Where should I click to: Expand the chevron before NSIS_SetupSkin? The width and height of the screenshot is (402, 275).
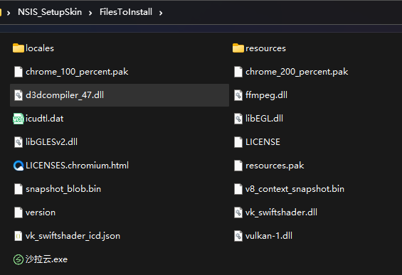click(9, 13)
